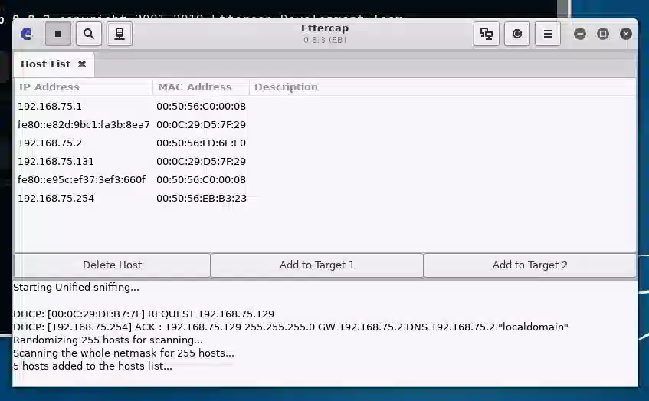
Task: Close the Host List tab
Action: (82, 64)
